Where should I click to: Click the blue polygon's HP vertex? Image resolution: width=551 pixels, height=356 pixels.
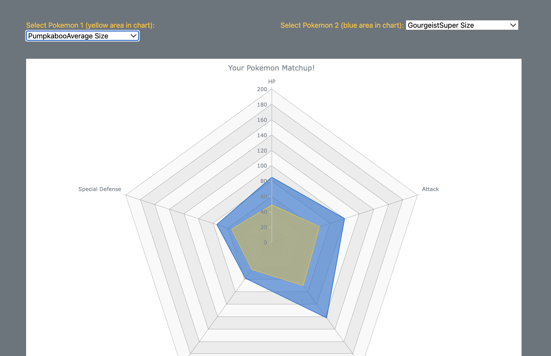tap(272, 177)
